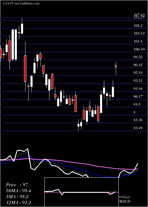
Task: Click the 98.52 axis value
Action: click(138, 57)
